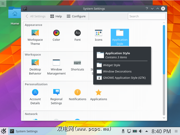
Task: Focus the Search input field
Action: (147, 16)
